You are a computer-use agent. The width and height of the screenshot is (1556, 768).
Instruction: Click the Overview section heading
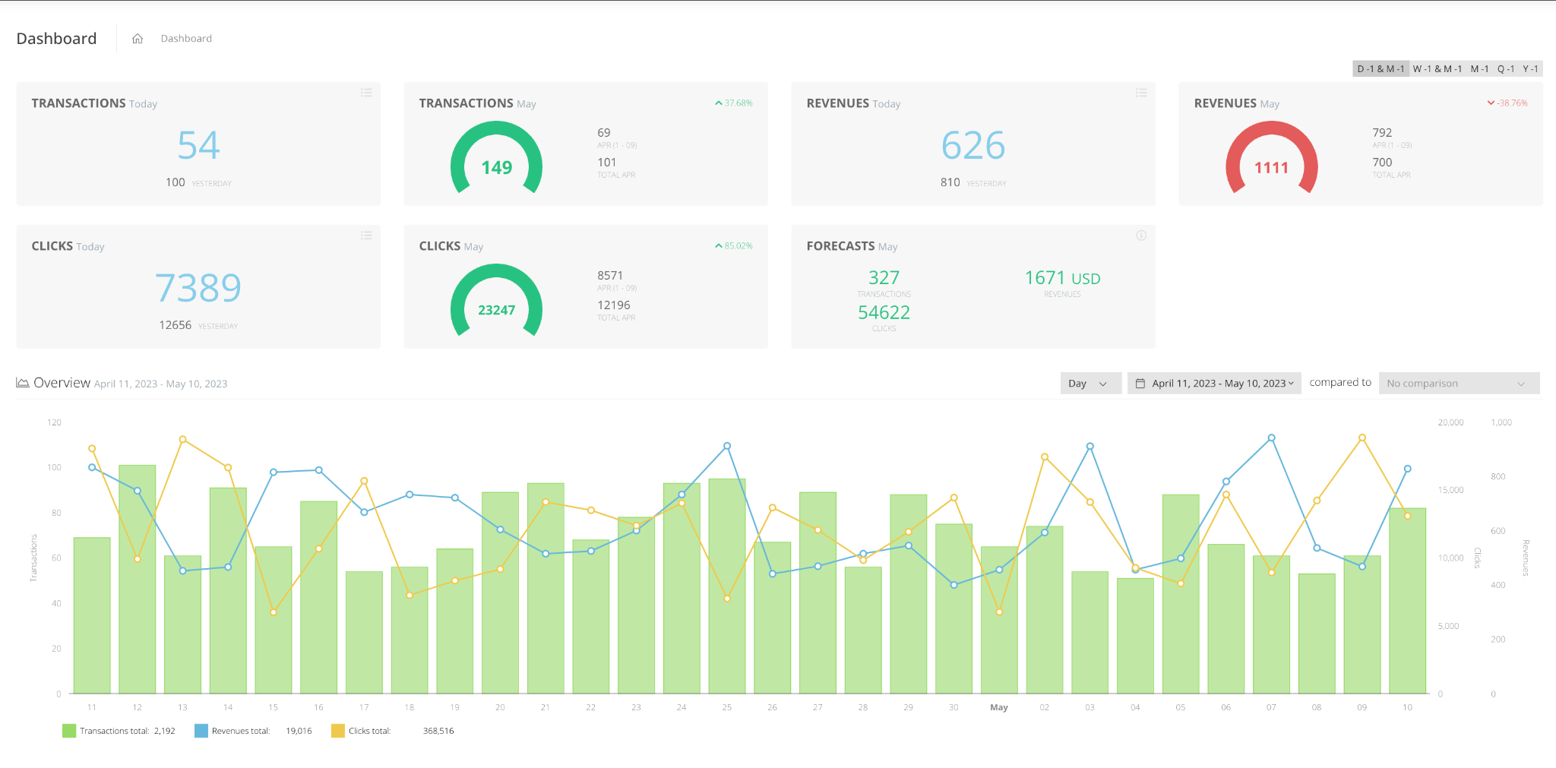click(x=62, y=383)
